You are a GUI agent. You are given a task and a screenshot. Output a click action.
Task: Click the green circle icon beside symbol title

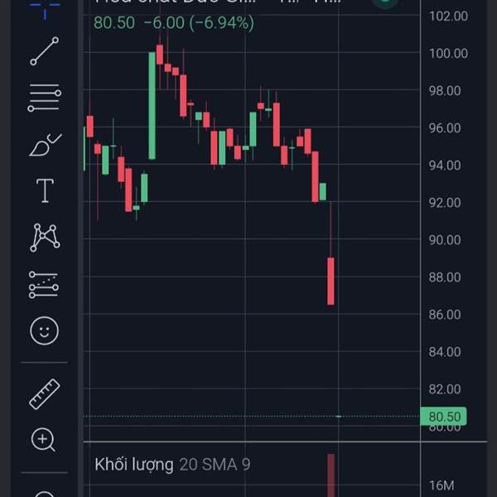[384, 2]
